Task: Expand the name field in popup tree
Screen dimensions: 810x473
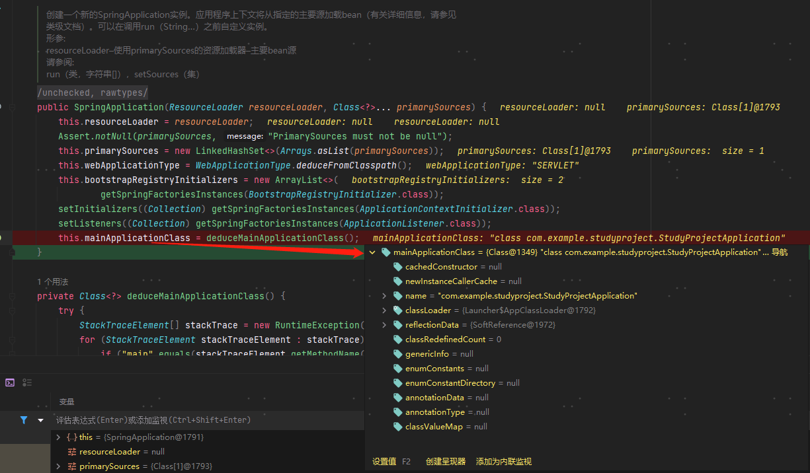Action: pos(384,296)
